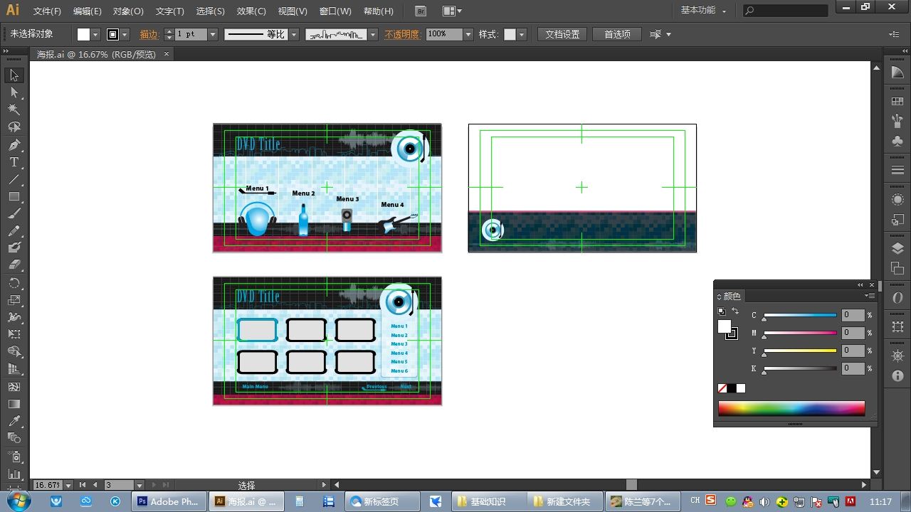Open the Bridge (Br) button

coord(421,11)
